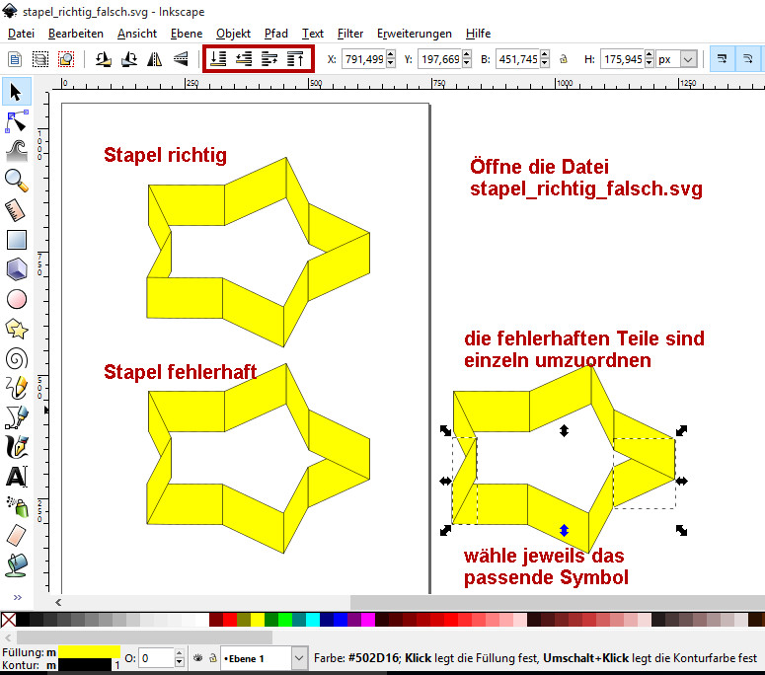Flip selection vertically
Viewport: 765px width, 675px height.
point(181,59)
